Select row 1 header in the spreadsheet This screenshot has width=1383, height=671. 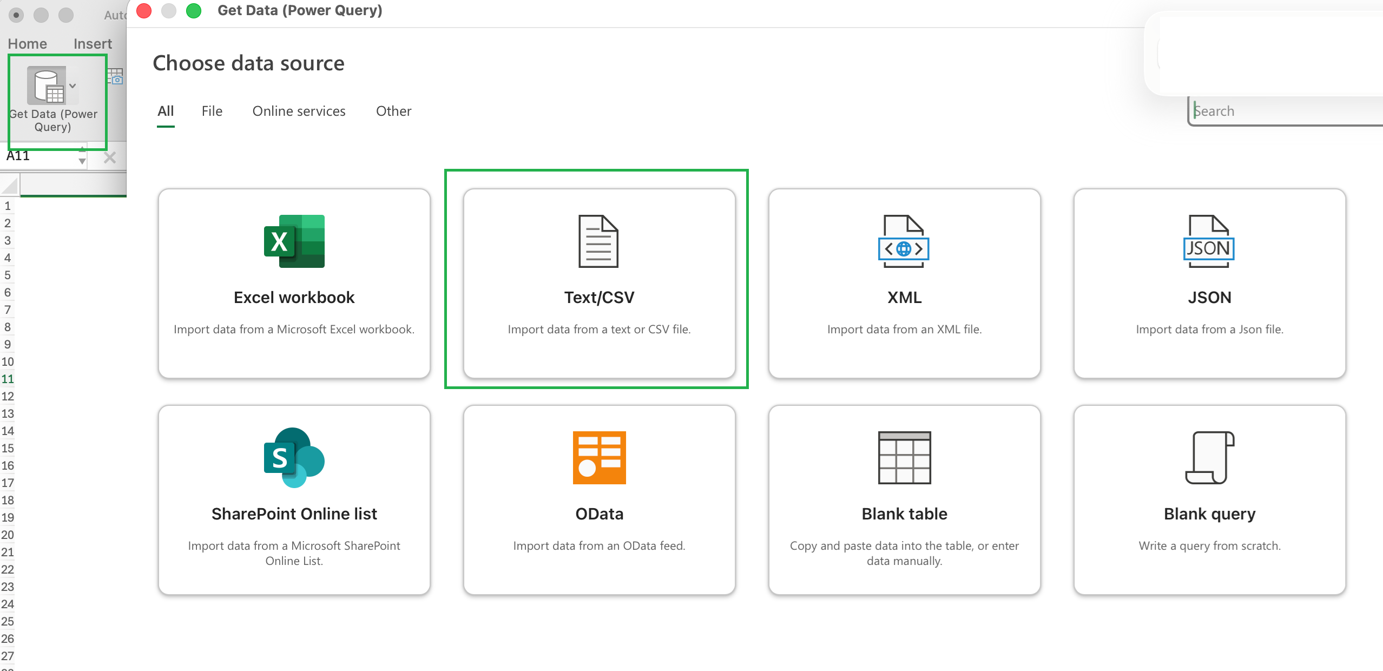click(x=8, y=206)
